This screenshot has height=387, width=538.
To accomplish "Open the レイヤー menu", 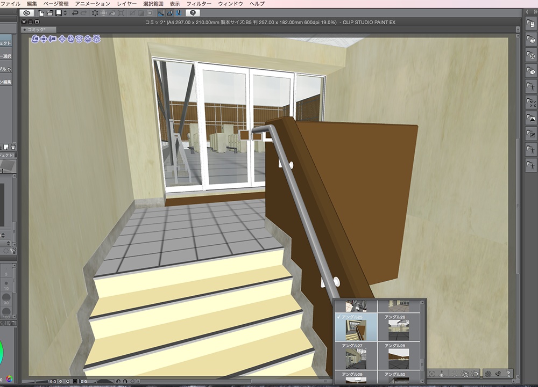I will tap(126, 4).
